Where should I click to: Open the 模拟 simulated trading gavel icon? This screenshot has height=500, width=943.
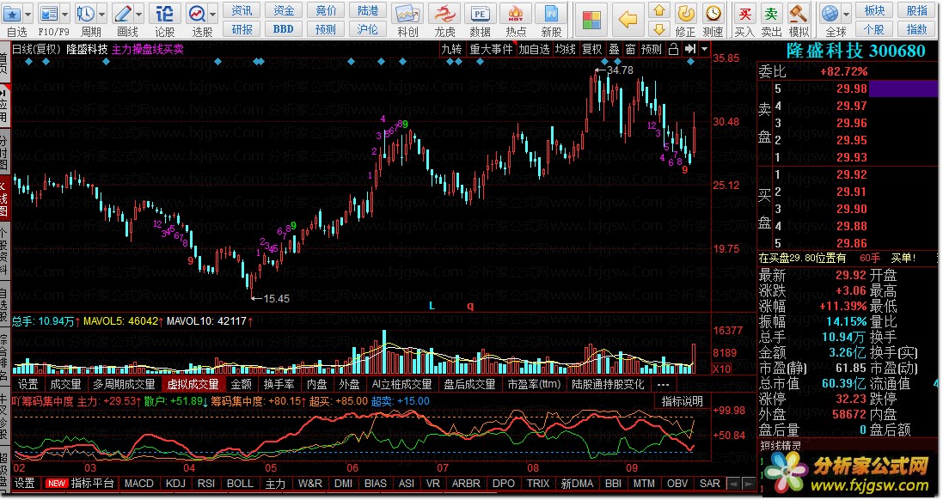798,13
